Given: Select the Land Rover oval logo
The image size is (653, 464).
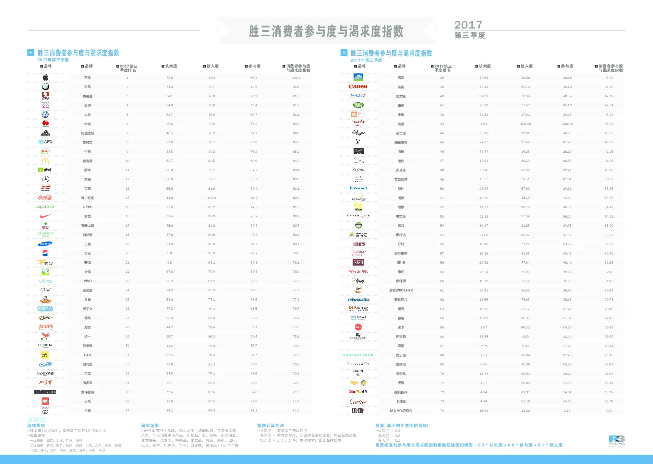Looking at the screenshot, I should click(358, 105).
